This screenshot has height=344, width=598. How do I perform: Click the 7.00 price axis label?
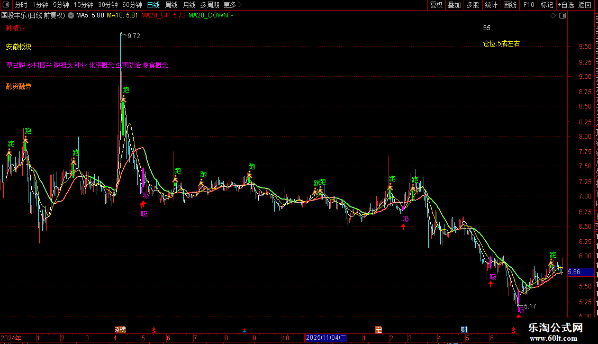[x=585, y=197]
